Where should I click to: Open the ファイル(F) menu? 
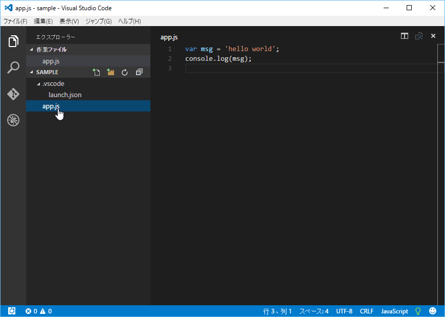coord(15,21)
